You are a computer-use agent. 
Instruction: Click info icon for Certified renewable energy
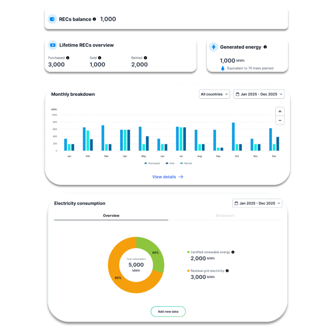click(x=233, y=252)
